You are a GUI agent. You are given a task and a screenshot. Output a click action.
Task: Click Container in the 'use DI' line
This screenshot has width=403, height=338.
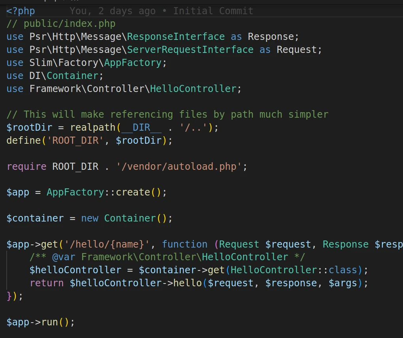[x=72, y=76]
